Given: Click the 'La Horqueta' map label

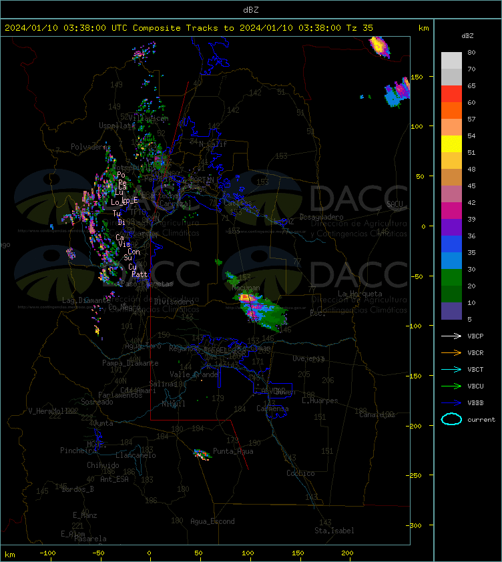Looking at the screenshot, I should (360, 294).
